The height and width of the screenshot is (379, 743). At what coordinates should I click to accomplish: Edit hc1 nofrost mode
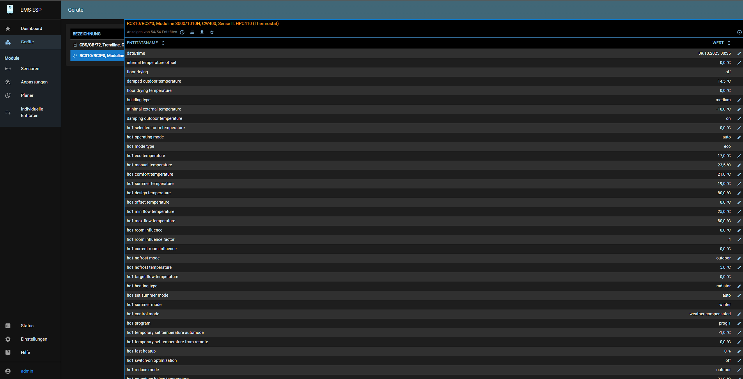pyautogui.click(x=739, y=258)
